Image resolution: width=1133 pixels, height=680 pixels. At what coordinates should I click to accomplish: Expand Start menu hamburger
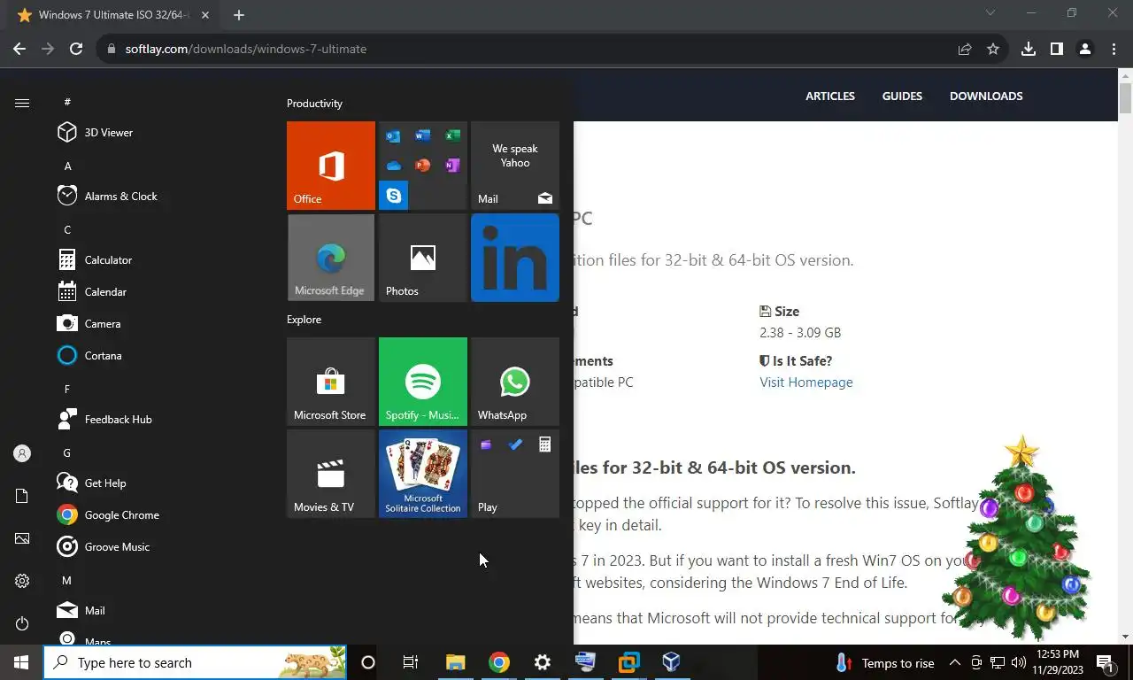[22, 104]
